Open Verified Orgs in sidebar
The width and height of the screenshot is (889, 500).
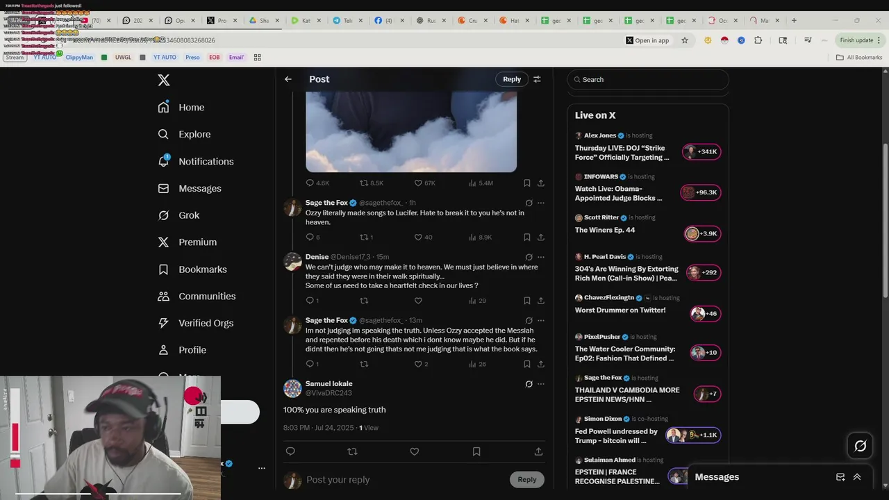pos(195,323)
